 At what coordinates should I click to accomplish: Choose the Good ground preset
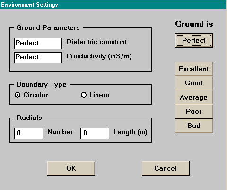point(194,83)
